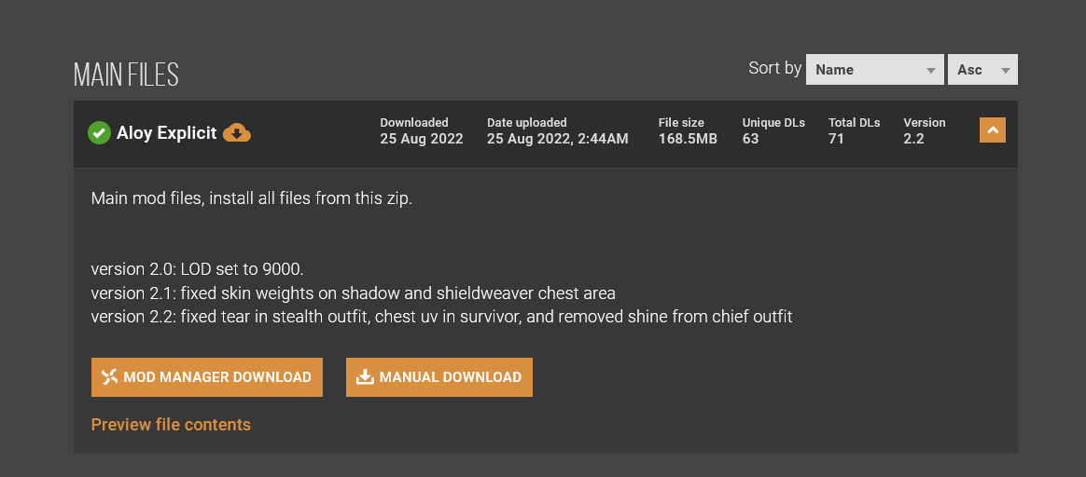Click the orange cloud download icon
The width and height of the screenshot is (1086, 477).
pyautogui.click(x=237, y=132)
